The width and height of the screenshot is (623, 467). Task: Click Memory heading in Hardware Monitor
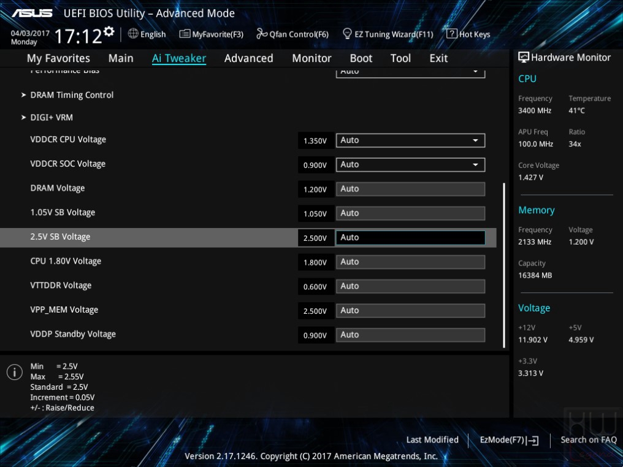click(x=537, y=210)
